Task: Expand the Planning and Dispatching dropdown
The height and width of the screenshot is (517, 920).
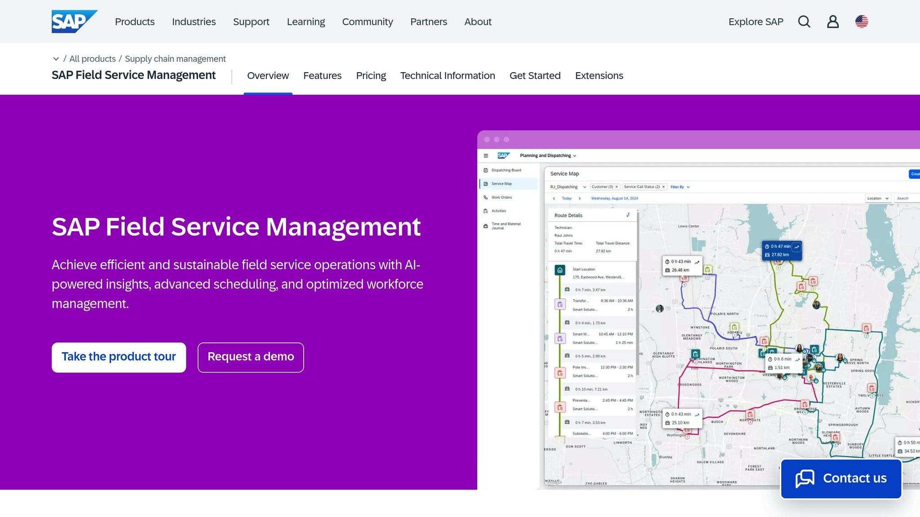Action: point(548,156)
